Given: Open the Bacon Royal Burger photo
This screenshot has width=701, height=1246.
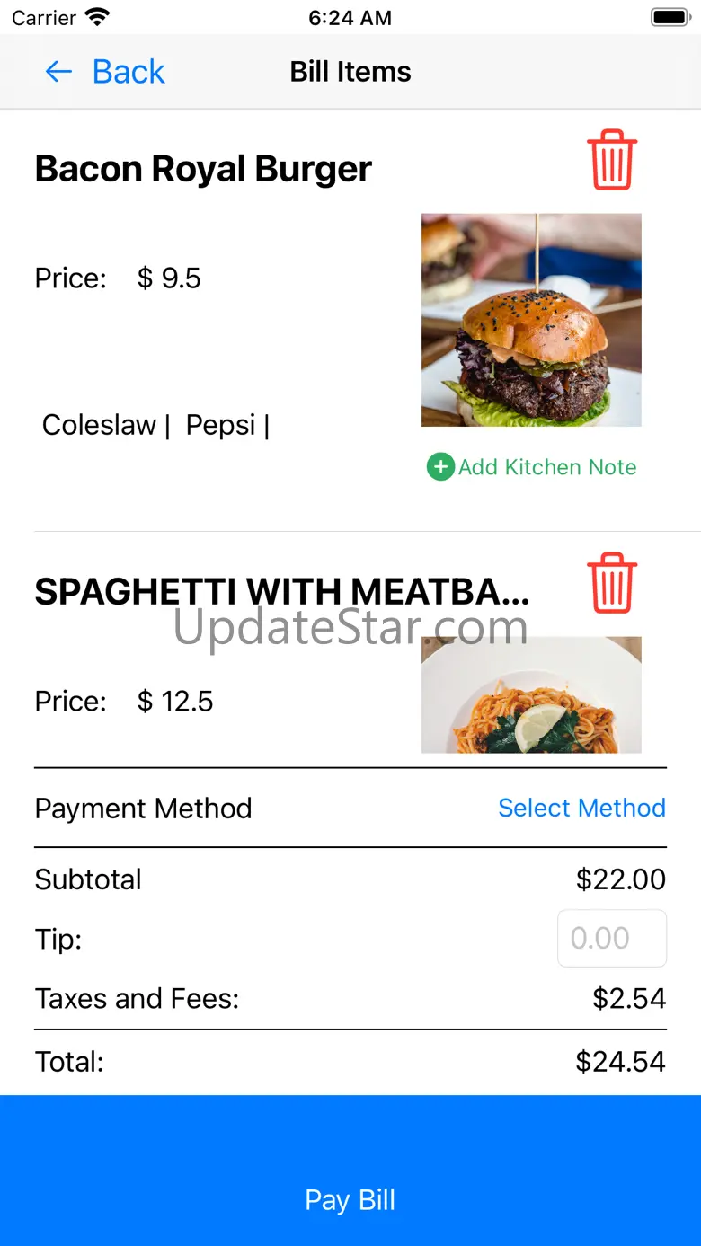Looking at the screenshot, I should click(x=531, y=320).
